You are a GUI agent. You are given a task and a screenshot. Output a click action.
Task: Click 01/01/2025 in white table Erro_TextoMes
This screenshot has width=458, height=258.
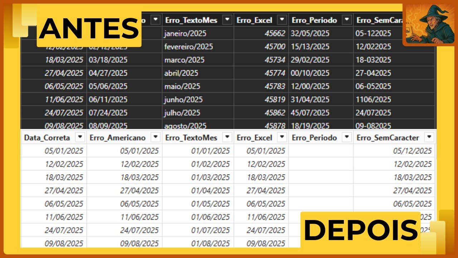pos(211,151)
